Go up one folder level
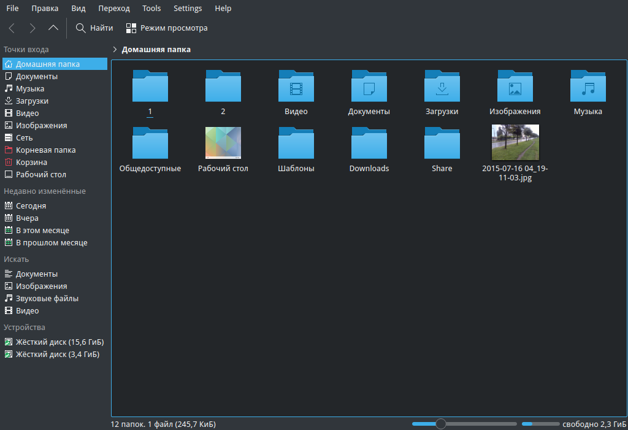 pos(53,28)
